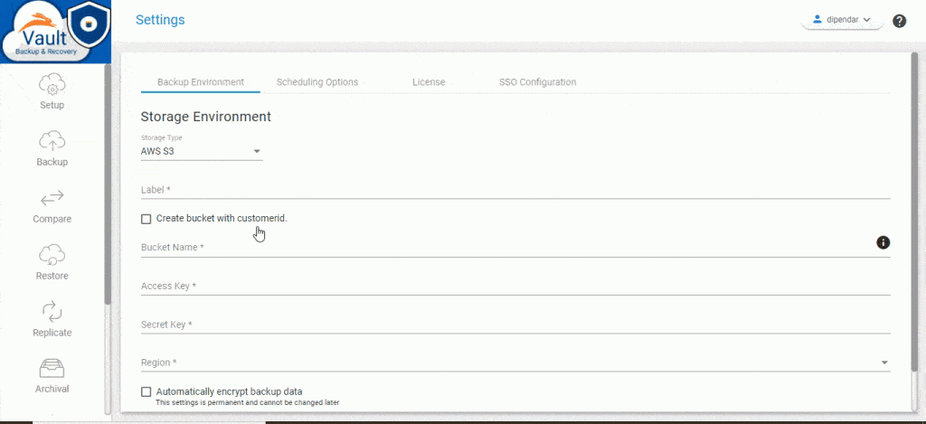926x424 pixels.
Task: Click the sidebar vertical scrollbar
Action: [108, 183]
